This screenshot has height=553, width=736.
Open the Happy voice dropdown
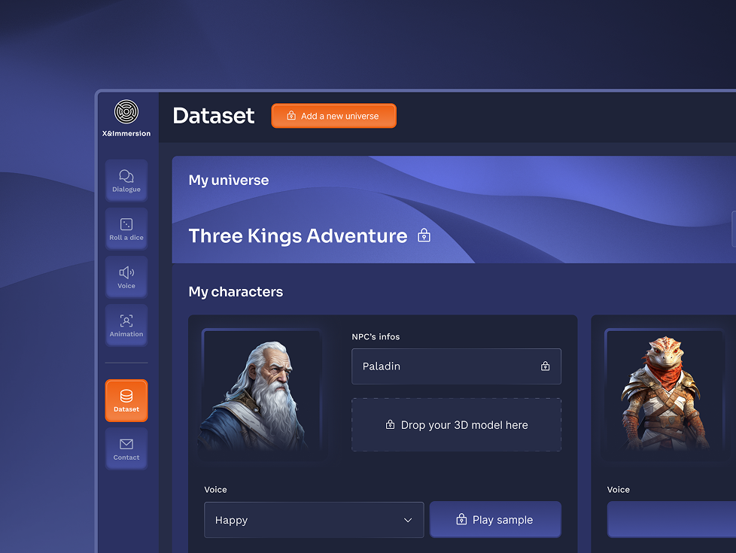[314, 520]
